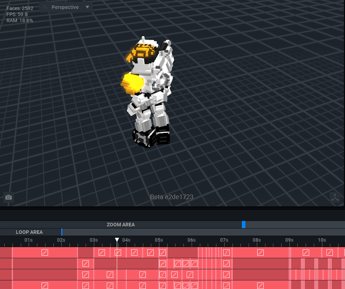Click the 09s mark on timeline ruler
Viewport: 345px width, 289px height.
coord(289,240)
